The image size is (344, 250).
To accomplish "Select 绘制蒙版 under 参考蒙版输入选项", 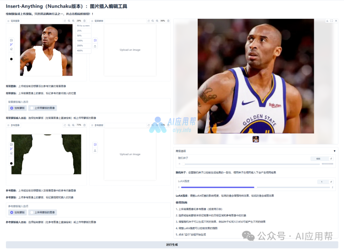I will pyautogui.click(x=18, y=212).
